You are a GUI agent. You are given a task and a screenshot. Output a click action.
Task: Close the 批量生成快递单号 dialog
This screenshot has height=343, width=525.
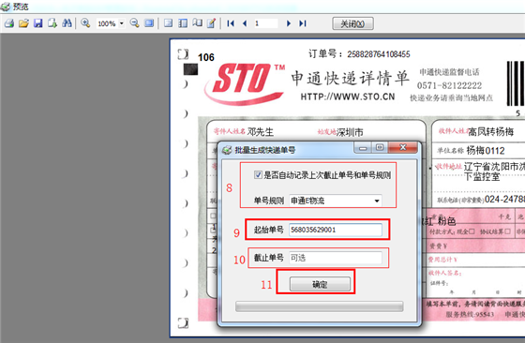[403, 147]
